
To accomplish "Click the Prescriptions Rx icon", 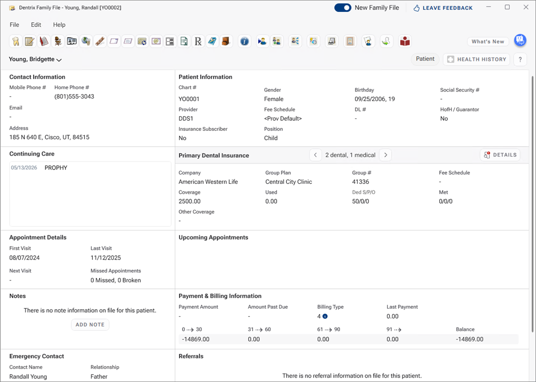I will pos(198,42).
